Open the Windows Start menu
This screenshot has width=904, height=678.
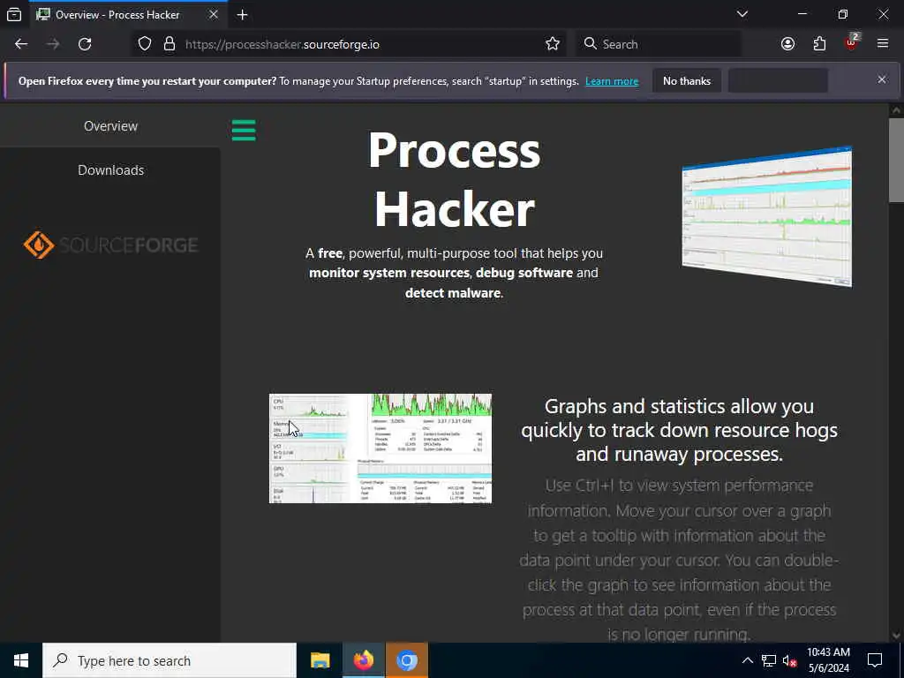[21, 660]
